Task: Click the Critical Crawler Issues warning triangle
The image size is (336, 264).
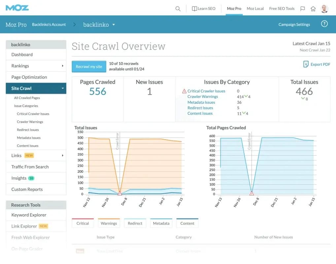Action: click(x=184, y=91)
